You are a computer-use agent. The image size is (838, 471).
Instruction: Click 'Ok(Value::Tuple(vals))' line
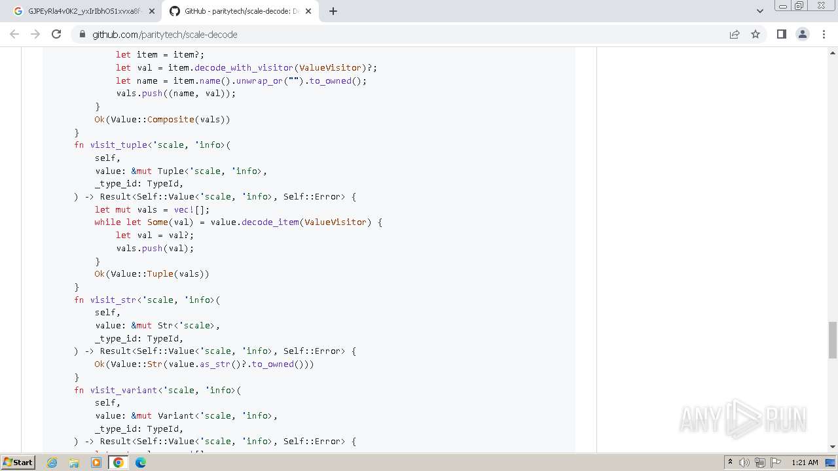pyautogui.click(x=152, y=273)
